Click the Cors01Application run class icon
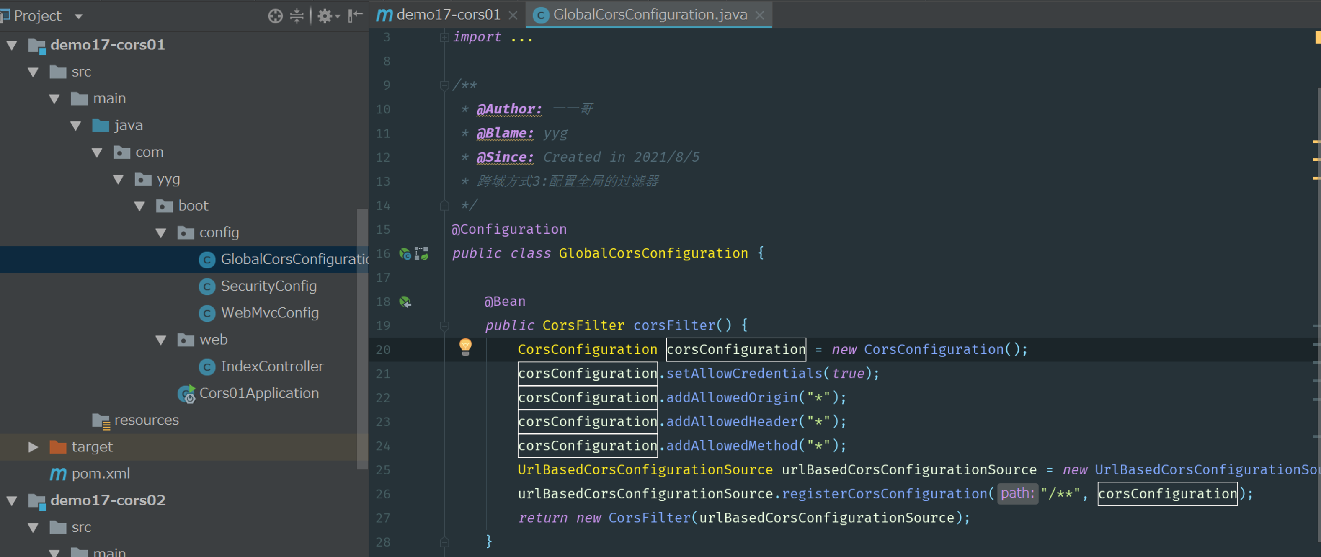 click(x=187, y=393)
